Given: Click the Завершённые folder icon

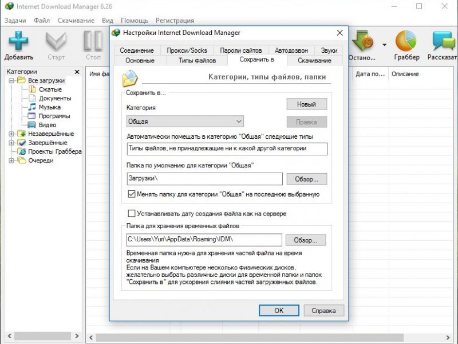Looking at the screenshot, I should pos(21,142).
